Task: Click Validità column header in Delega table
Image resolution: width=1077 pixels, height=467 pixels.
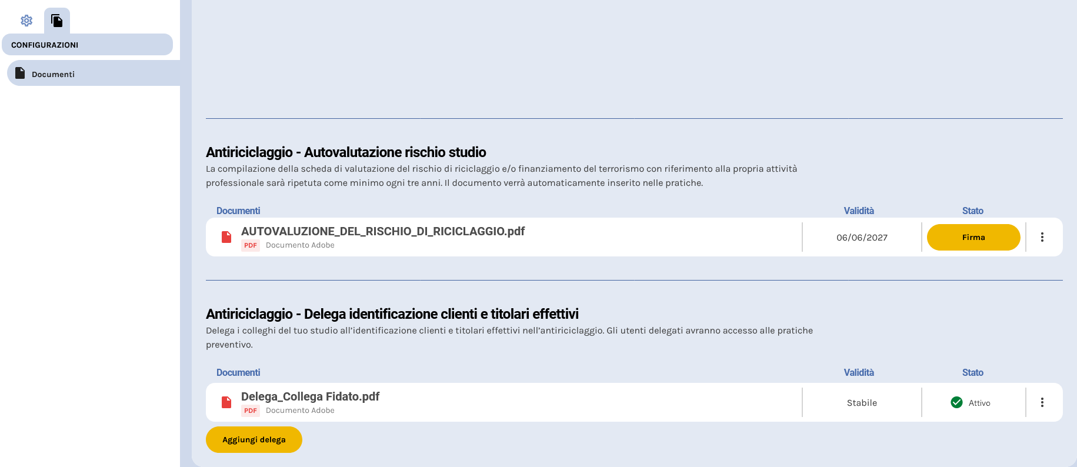Action: coord(859,372)
